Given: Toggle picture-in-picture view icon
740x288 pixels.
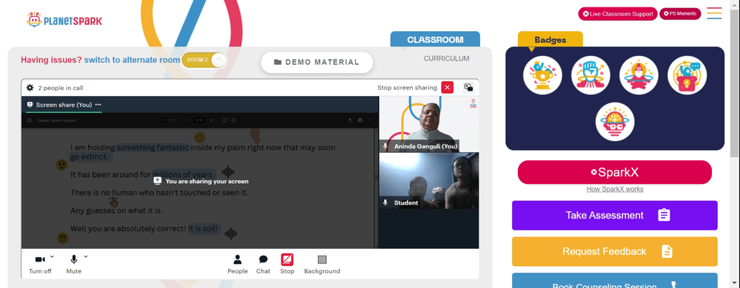Looking at the screenshot, I should [x=468, y=88].
